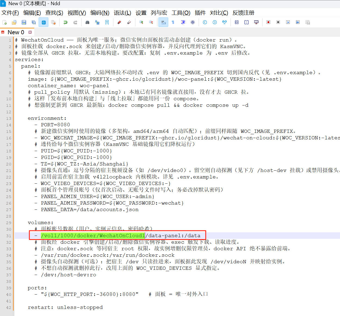The height and width of the screenshot is (316, 340).
Task: Click the red record macro icon
Action: (x=268, y=22)
